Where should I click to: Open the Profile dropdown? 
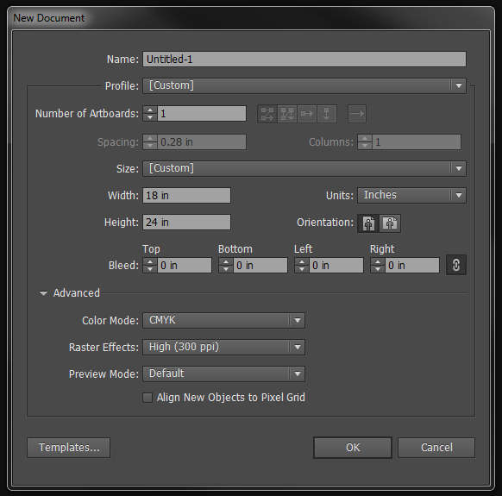pos(304,85)
